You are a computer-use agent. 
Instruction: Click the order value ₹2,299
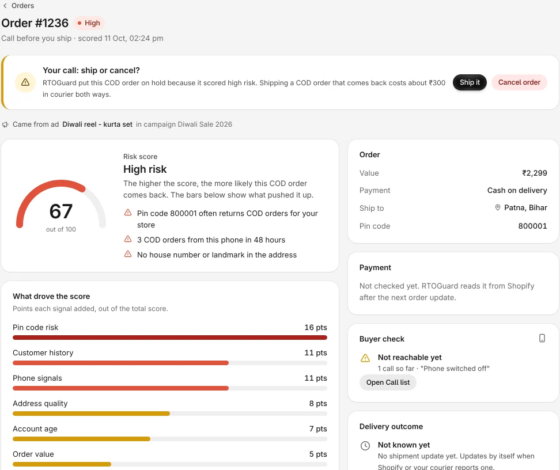click(x=534, y=173)
